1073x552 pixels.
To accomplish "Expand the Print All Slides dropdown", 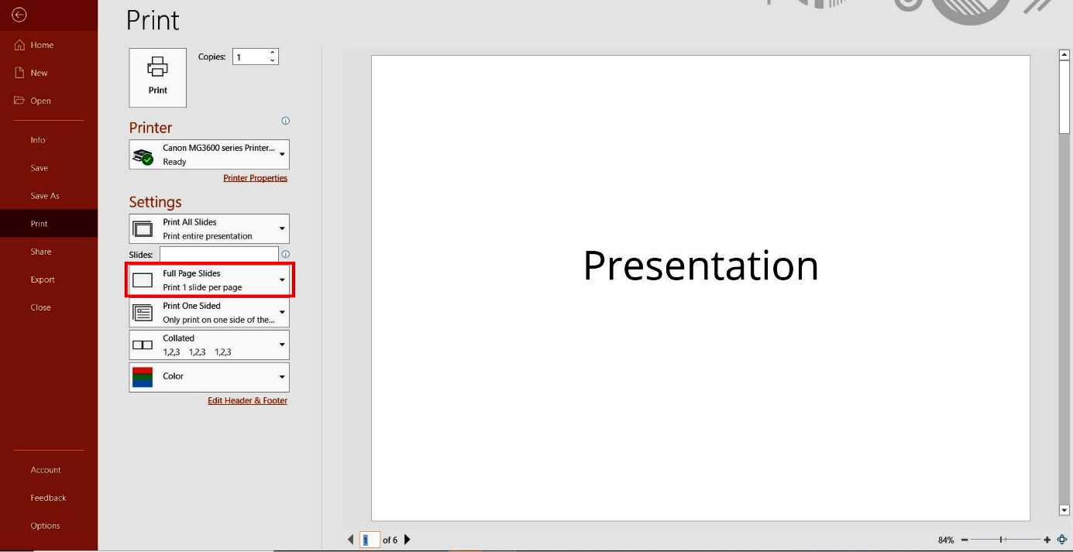I will [x=280, y=228].
